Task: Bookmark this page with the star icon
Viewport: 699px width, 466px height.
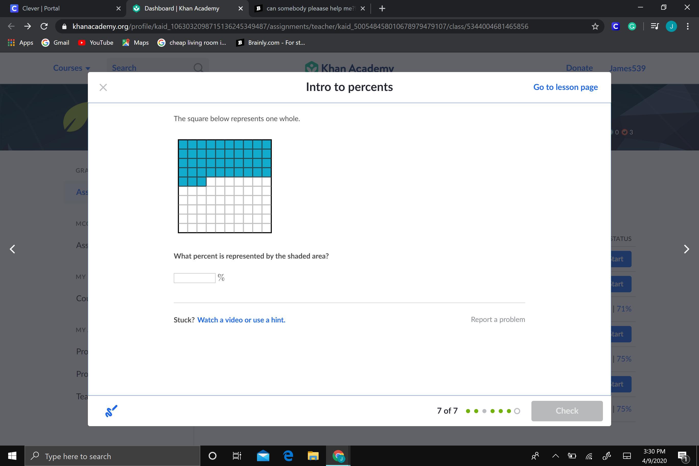Action: coord(595,27)
